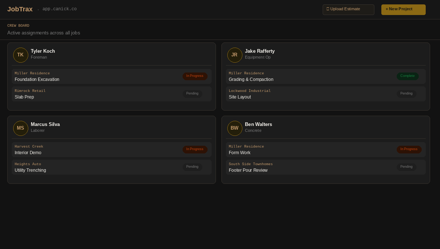Select Harvest Creek project label
Viewport: 440px width, 249px height.
coord(29,146)
